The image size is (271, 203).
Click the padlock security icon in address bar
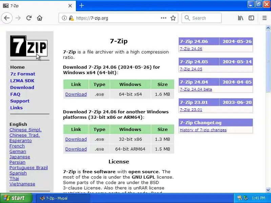[x=71, y=18]
